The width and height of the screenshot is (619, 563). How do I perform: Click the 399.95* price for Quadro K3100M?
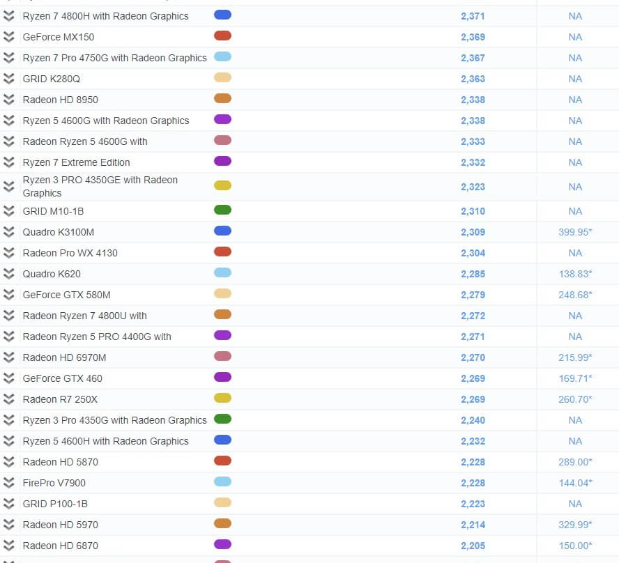(575, 233)
